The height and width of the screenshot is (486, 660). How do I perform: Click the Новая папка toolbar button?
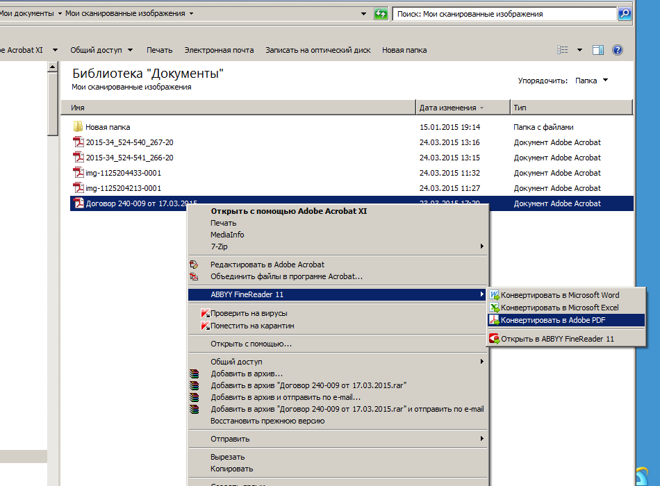pyautogui.click(x=404, y=50)
